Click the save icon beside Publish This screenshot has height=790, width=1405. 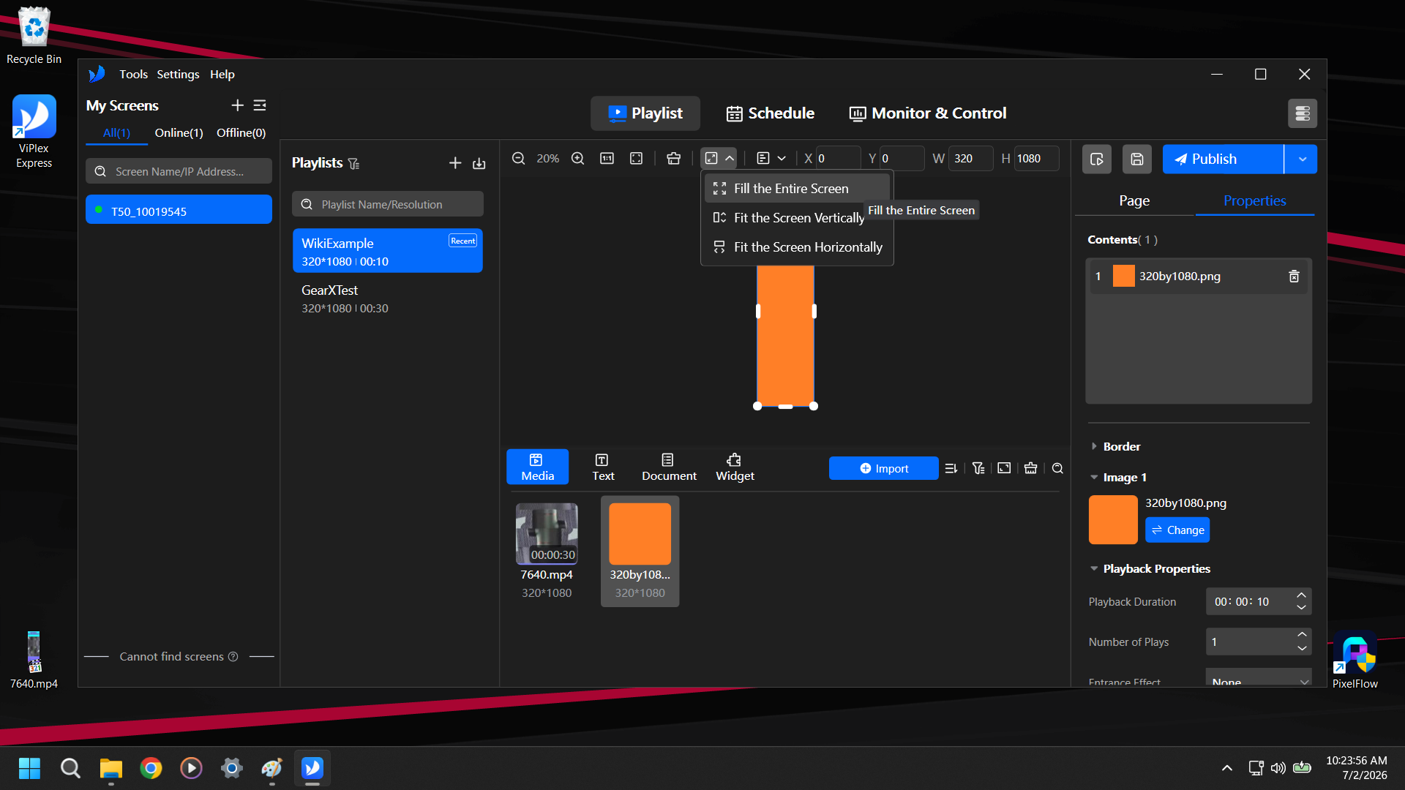coord(1136,159)
